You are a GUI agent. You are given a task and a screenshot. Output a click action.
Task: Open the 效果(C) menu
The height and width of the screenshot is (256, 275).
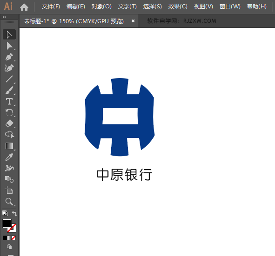[x=178, y=7]
